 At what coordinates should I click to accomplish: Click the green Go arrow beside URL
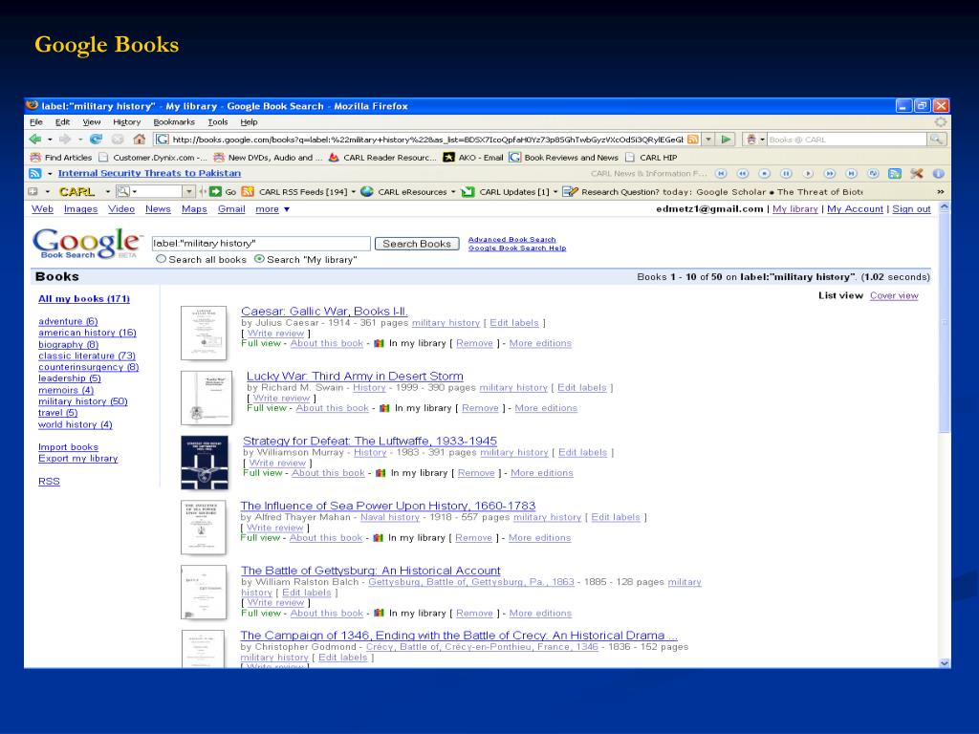click(x=726, y=140)
